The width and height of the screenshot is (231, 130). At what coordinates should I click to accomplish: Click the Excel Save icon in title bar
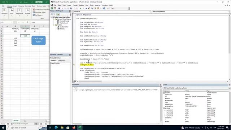click(x=3, y=2)
